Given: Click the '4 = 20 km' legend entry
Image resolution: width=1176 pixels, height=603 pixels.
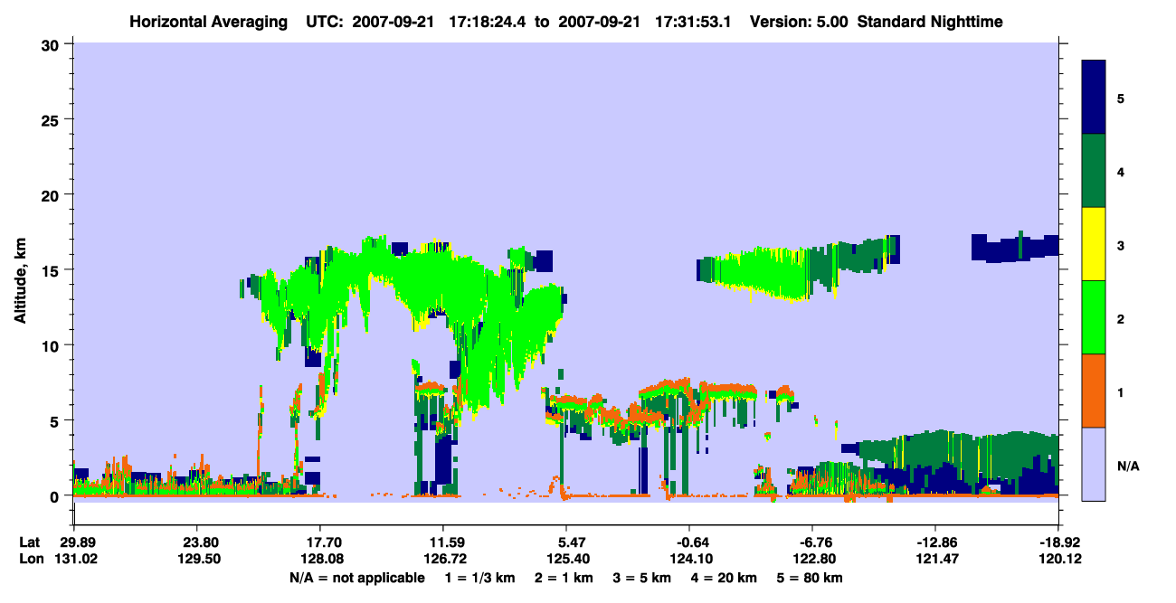Looking at the screenshot, I should pyautogui.click(x=725, y=578).
